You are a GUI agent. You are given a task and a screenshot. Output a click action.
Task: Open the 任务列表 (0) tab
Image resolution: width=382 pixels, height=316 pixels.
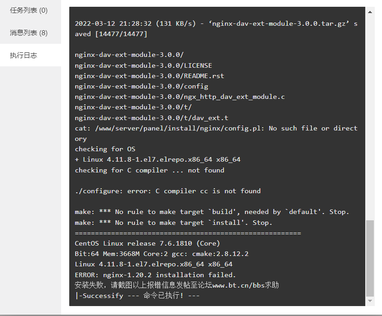coord(29,10)
